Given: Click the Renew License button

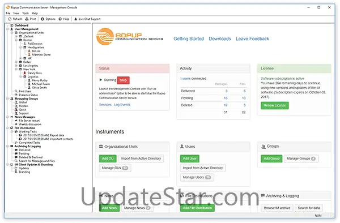Looking at the screenshot, I should (x=275, y=105).
